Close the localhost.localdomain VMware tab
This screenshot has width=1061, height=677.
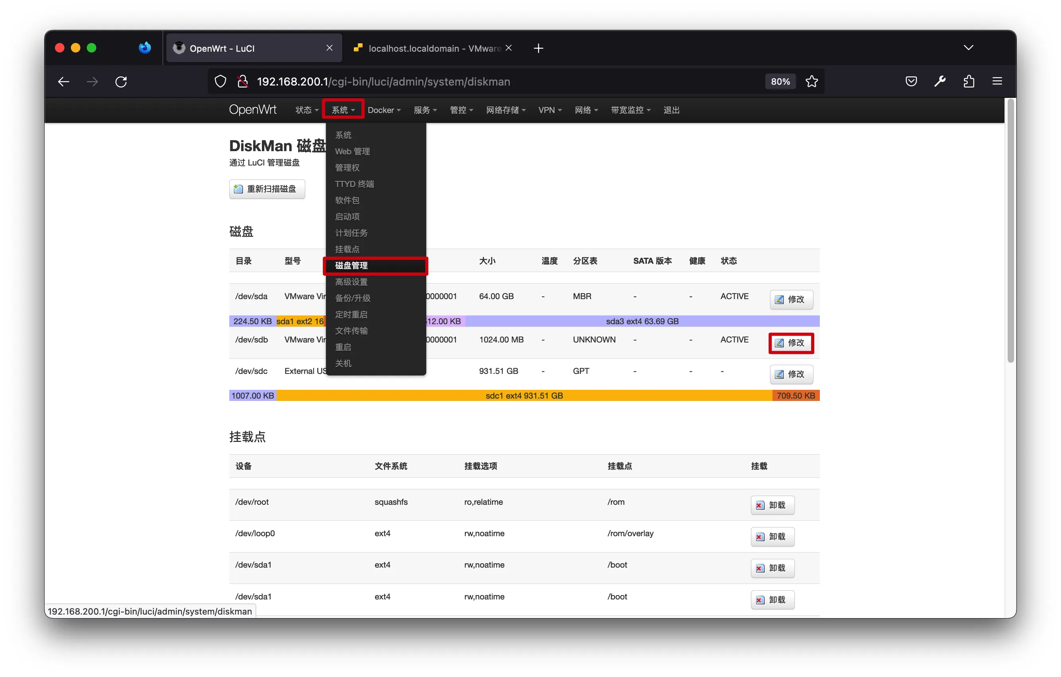point(509,48)
